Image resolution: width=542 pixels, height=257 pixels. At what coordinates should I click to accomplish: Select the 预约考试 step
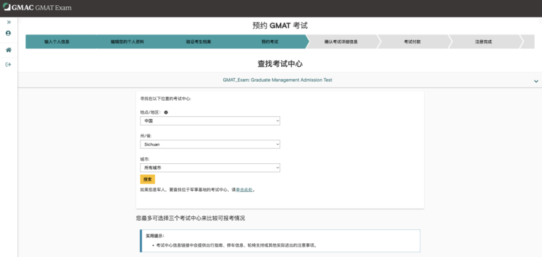click(270, 41)
